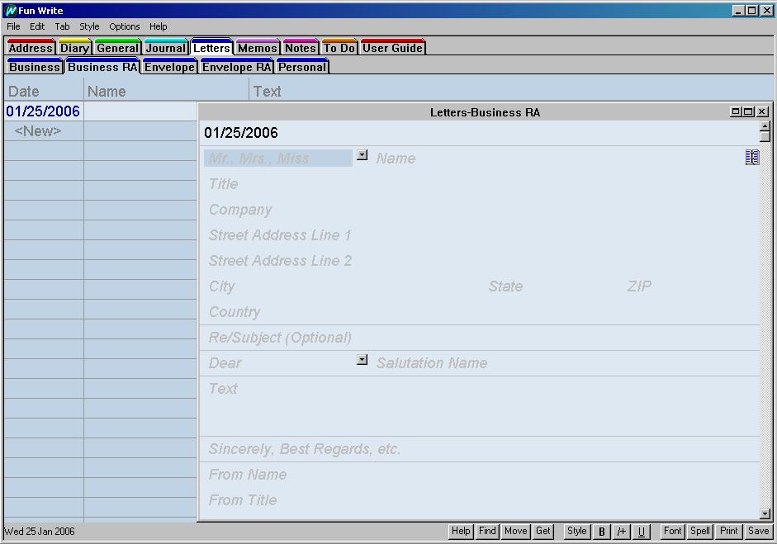Open the Options menu
The image size is (777, 544).
(x=125, y=26)
